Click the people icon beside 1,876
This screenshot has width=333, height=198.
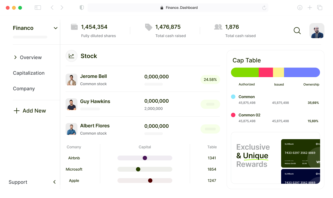pyautogui.click(x=218, y=27)
